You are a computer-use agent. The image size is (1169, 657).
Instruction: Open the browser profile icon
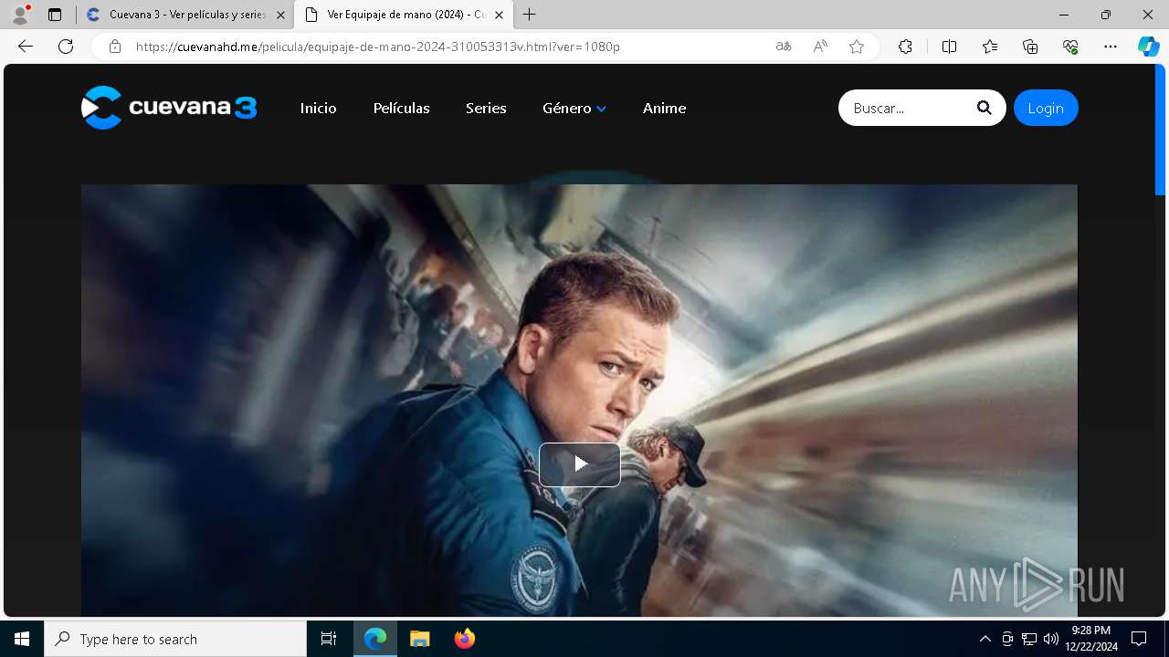pos(19,15)
